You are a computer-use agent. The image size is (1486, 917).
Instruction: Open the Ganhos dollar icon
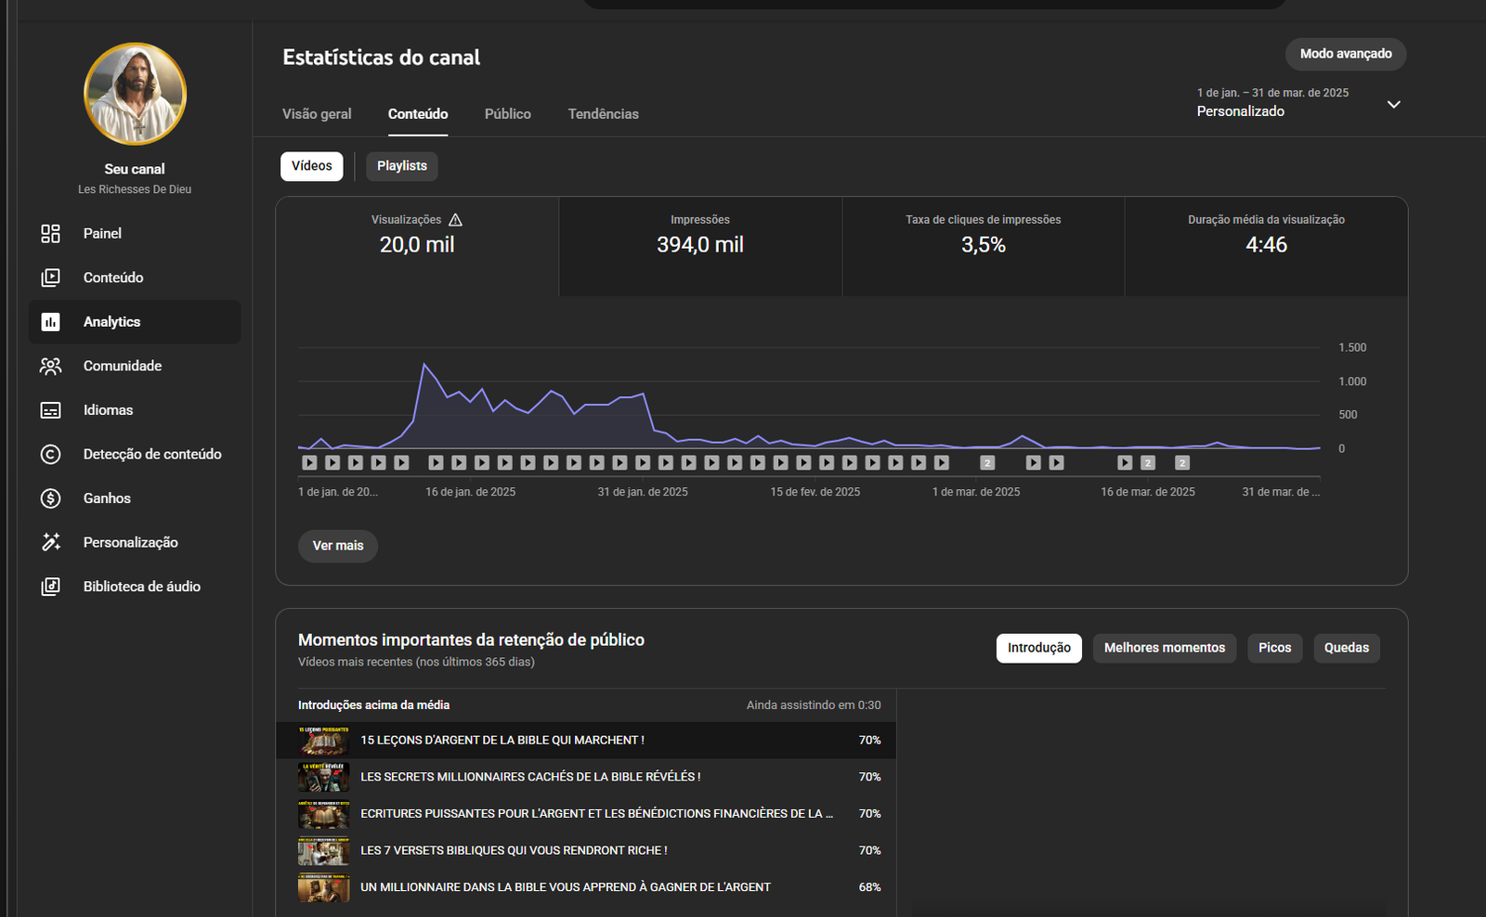pos(51,498)
